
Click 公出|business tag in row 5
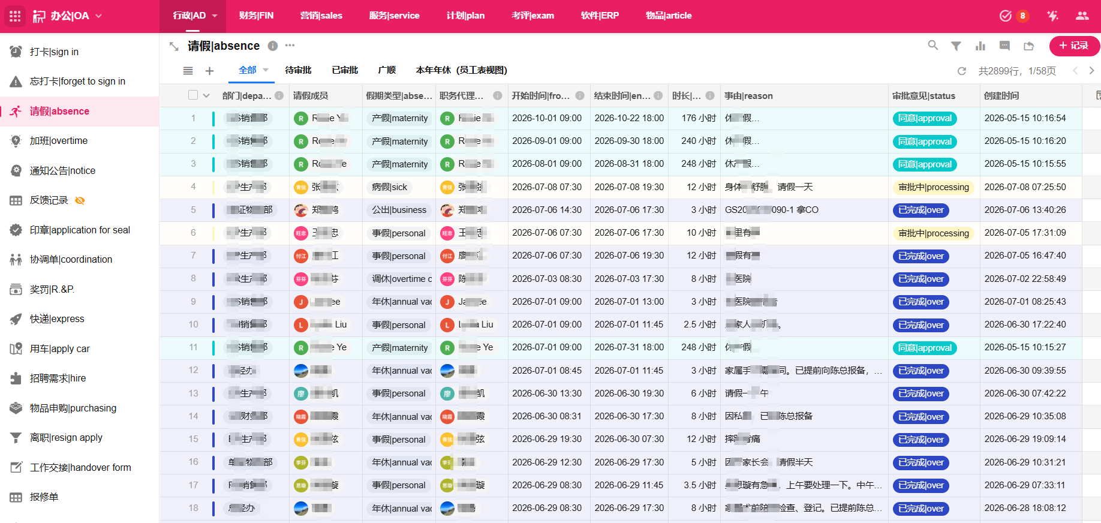[x=399, y=210]
